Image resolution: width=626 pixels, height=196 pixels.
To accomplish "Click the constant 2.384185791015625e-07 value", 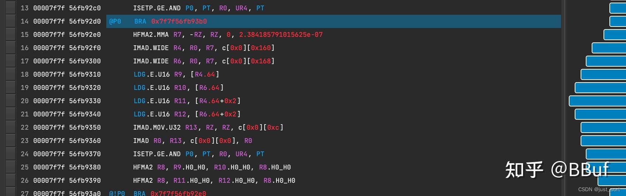I will 281,35.
